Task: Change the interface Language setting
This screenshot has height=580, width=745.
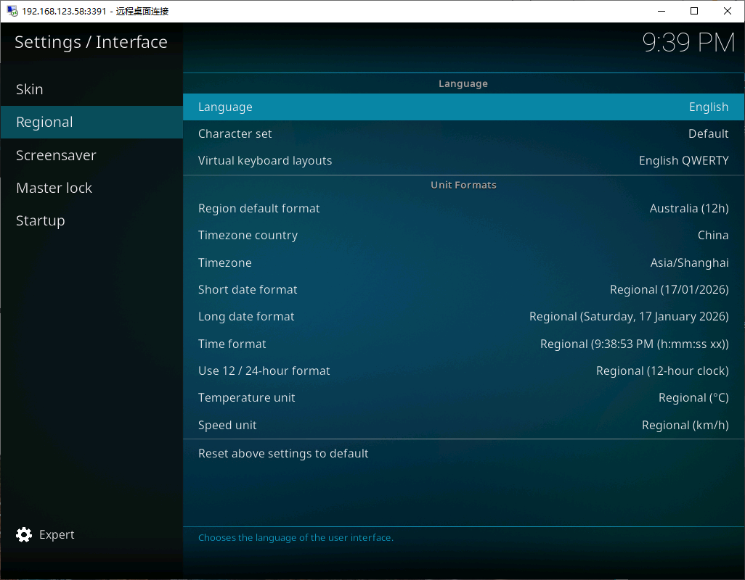Action: (x=463, y=107)
